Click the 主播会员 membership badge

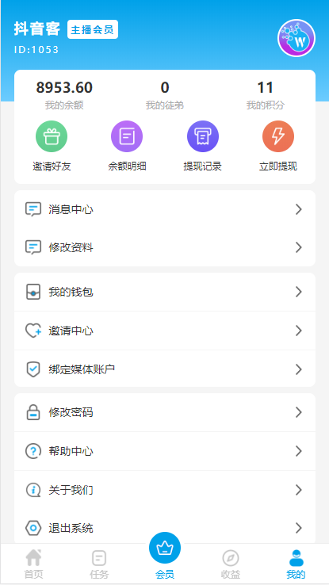click(x=93, y=29)
